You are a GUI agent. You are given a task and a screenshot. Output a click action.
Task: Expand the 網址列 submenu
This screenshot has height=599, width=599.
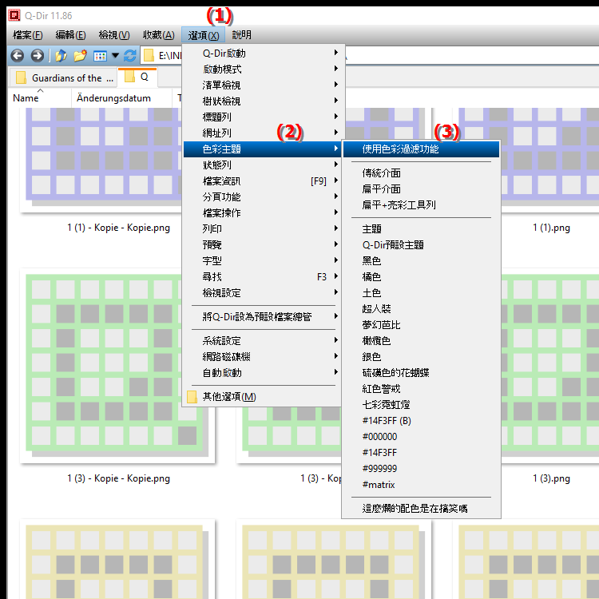264,133
